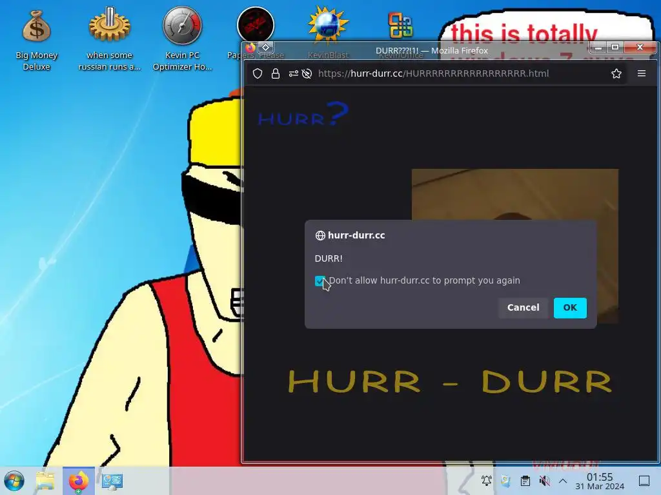Screen dimensions: 661x495
Task: Open site permissions icon in address bar
Action: 294,73
